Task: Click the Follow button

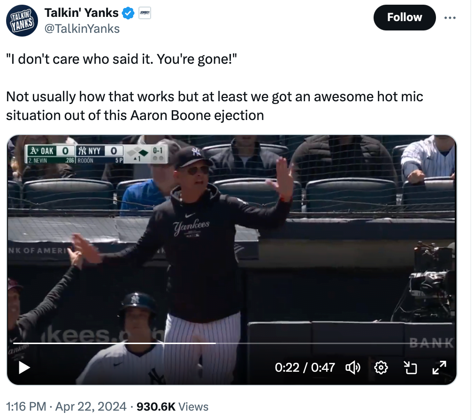Action: 404,17
